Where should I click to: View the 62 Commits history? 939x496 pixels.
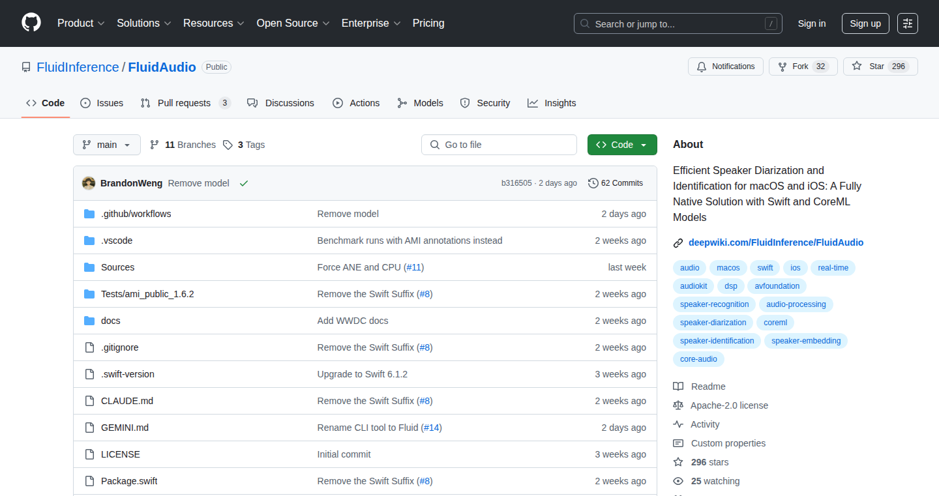tap(616, 183)
